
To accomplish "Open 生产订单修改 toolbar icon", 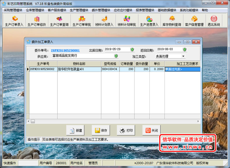I will [37, 21].
